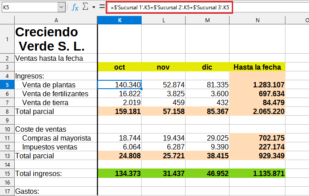Image resolution: width=309 pixels, height=196 pixels.
Task: Click the 'Gastos:' cell
Action: point(56,191)
